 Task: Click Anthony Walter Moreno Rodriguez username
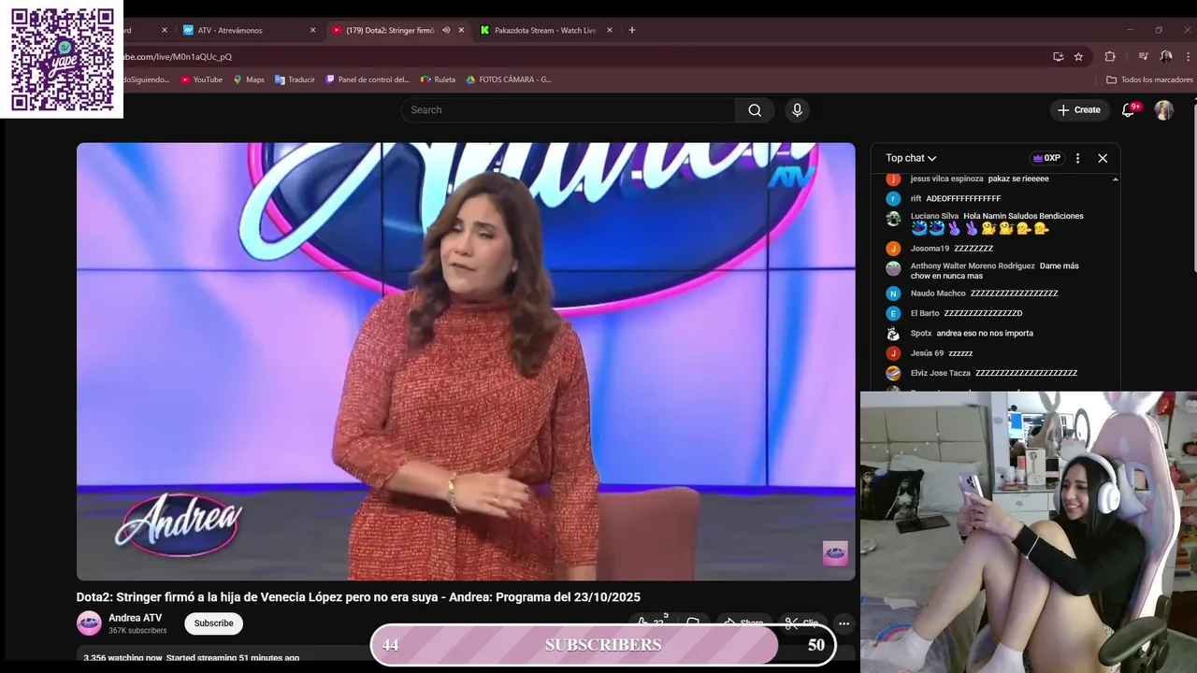pos(973,265)
